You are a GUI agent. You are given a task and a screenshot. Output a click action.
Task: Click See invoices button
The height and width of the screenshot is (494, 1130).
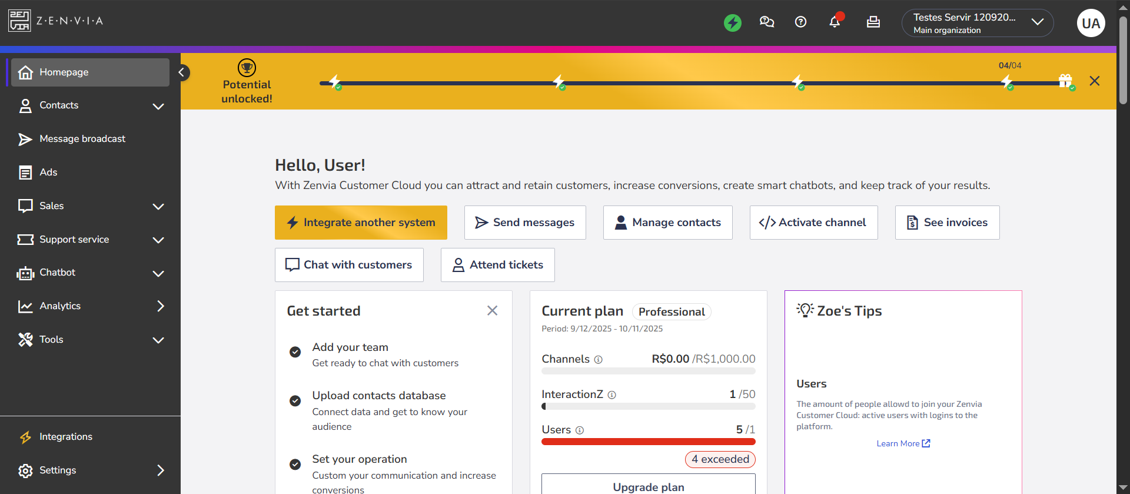coord(948,223)
